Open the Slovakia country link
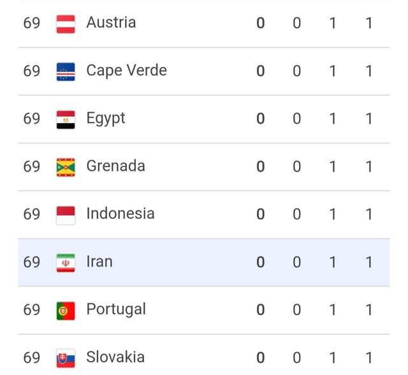Viewport: 408px width, 375px height. click(x=115, y=357)
